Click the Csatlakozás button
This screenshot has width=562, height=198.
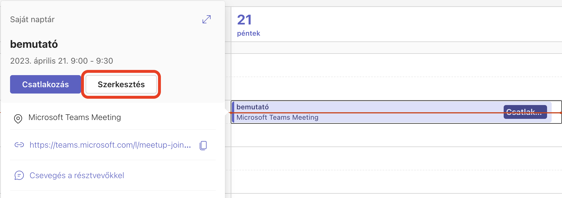(45, 84)
